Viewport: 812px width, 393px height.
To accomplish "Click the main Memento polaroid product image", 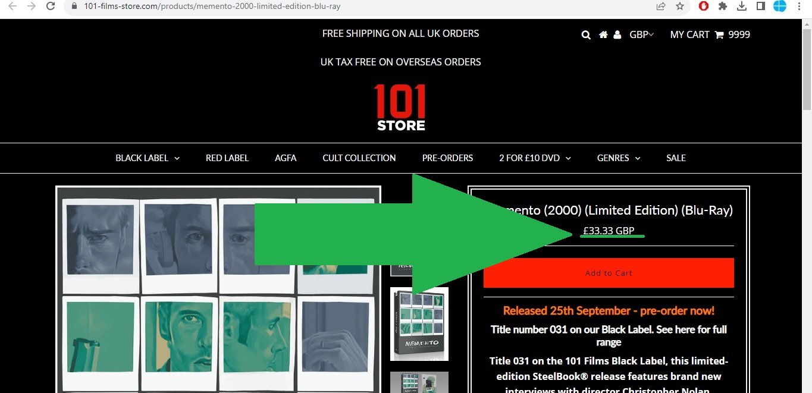I will point(218,290).
